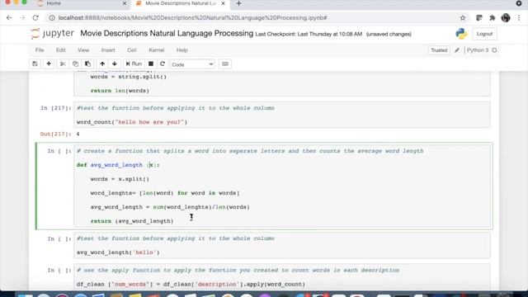Click the word_lenghts list comprehension line
The height and width of the screenshot is (297, 528).
pos(165,193)
